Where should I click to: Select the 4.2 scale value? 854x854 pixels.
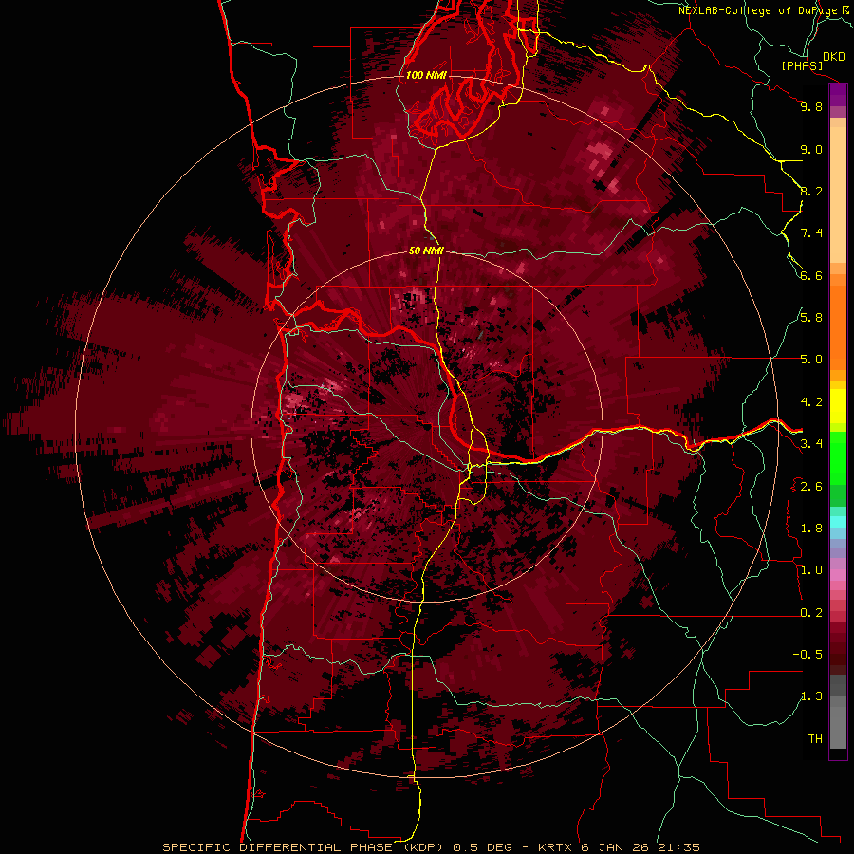[x=811, y=402]
